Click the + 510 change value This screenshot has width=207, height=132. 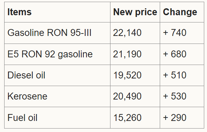175,75
